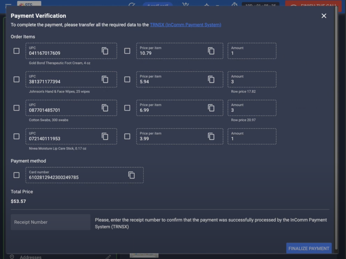Close the Payment Verification dialog

[x=324, y=16]
